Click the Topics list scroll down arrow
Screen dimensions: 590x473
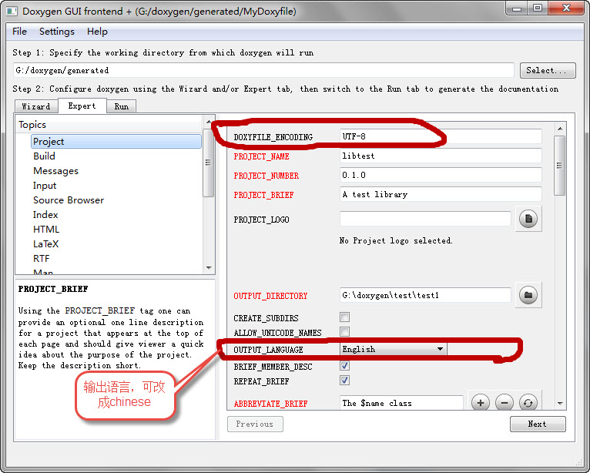(x=209, y=268)
